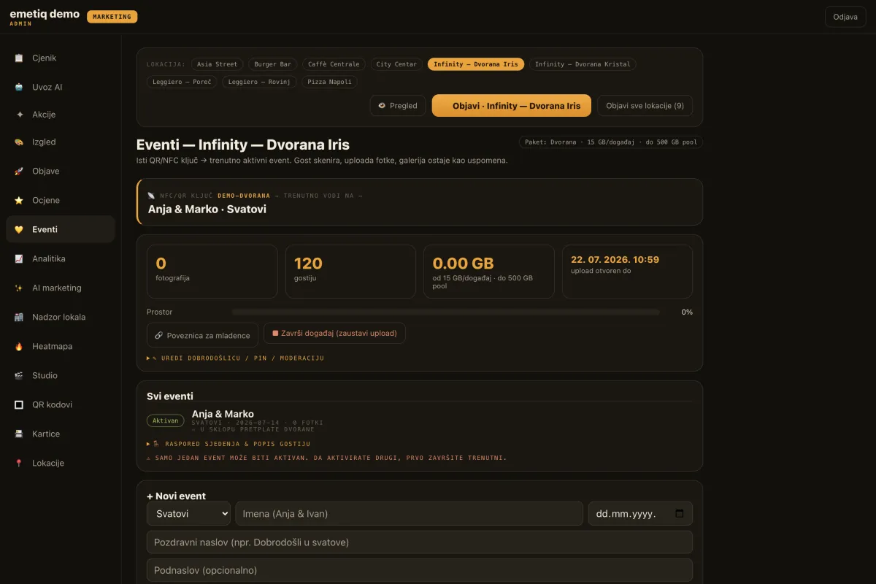Viewport: 876px width, 584px height.
Task: Click the eye icon in Pregled button
Action: tap(382, 106)
